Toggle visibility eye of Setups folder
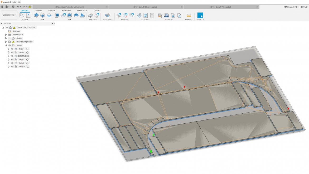Viewport: 309px width, 174px height. (x=9, y=45)
